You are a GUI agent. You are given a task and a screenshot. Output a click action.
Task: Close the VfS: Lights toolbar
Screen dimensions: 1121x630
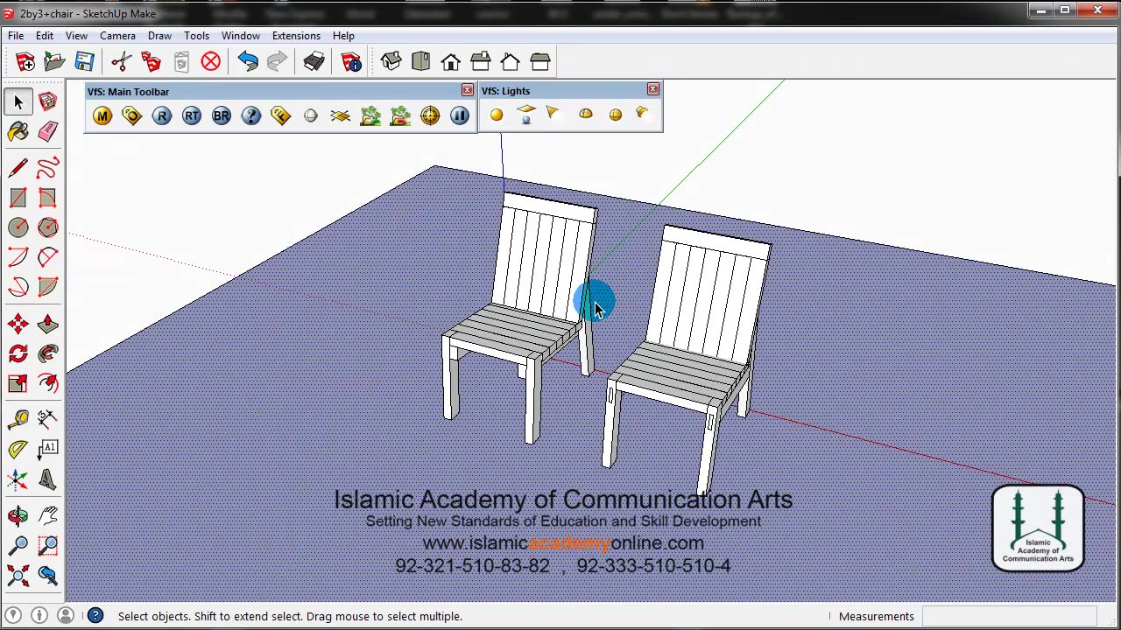(652, 89)
